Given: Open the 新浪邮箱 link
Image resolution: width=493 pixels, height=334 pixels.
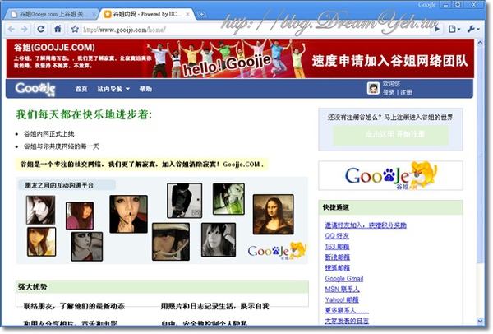Looking at the screenshot, I should [x=338, y=257].
